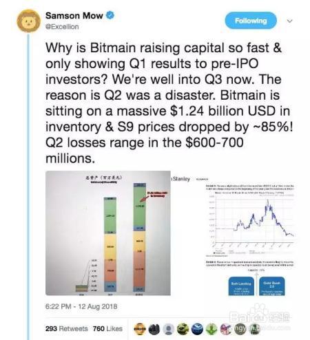Visit the @Excellion handle
310x340 pixels.
pos(62,27)
